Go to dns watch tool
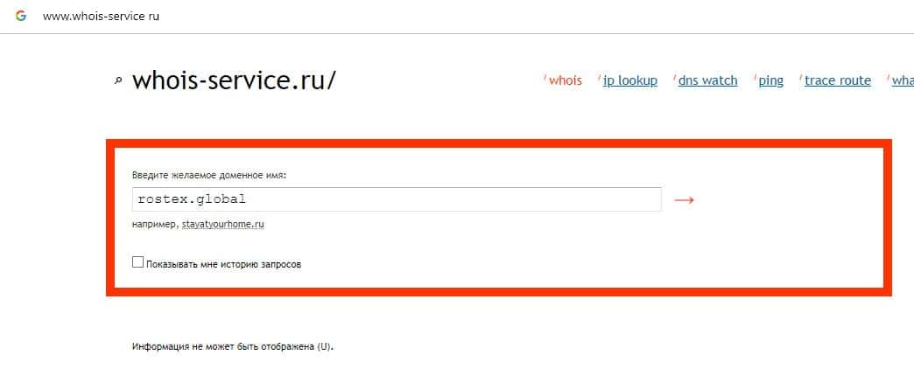This screenshot has height=390, width=914. click(x=707, y=80)
